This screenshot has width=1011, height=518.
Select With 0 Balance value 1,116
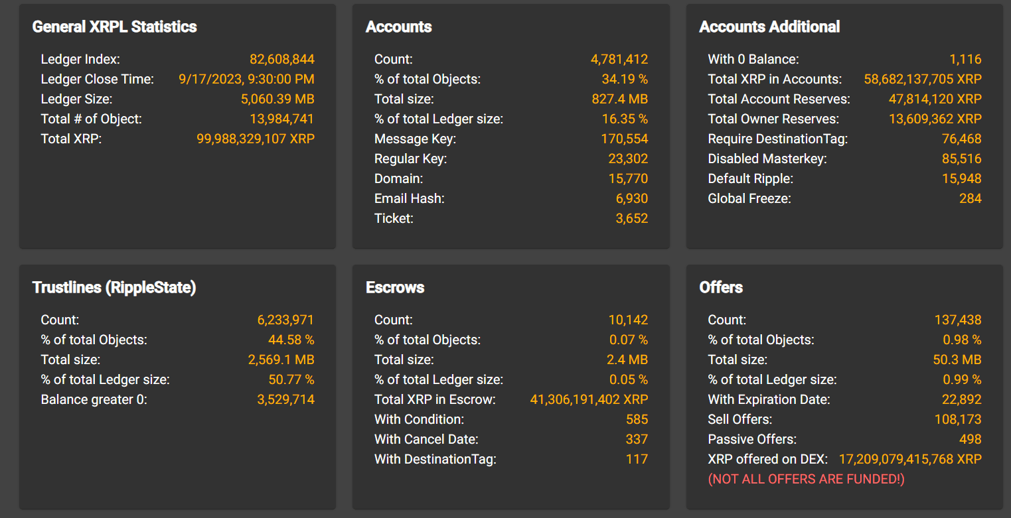[x=965, y=59]
